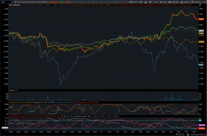Click the C: 2235.2 close value in header
Image resolution: width=207 pixels, height=136 pixels.
[61, 5]
